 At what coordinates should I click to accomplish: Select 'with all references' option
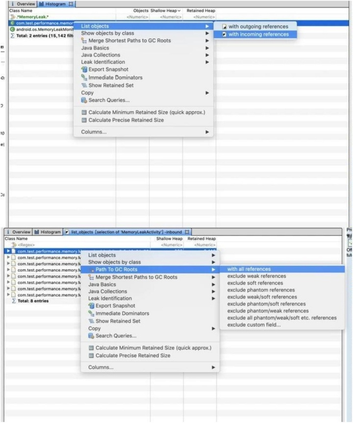coord(249,269)
